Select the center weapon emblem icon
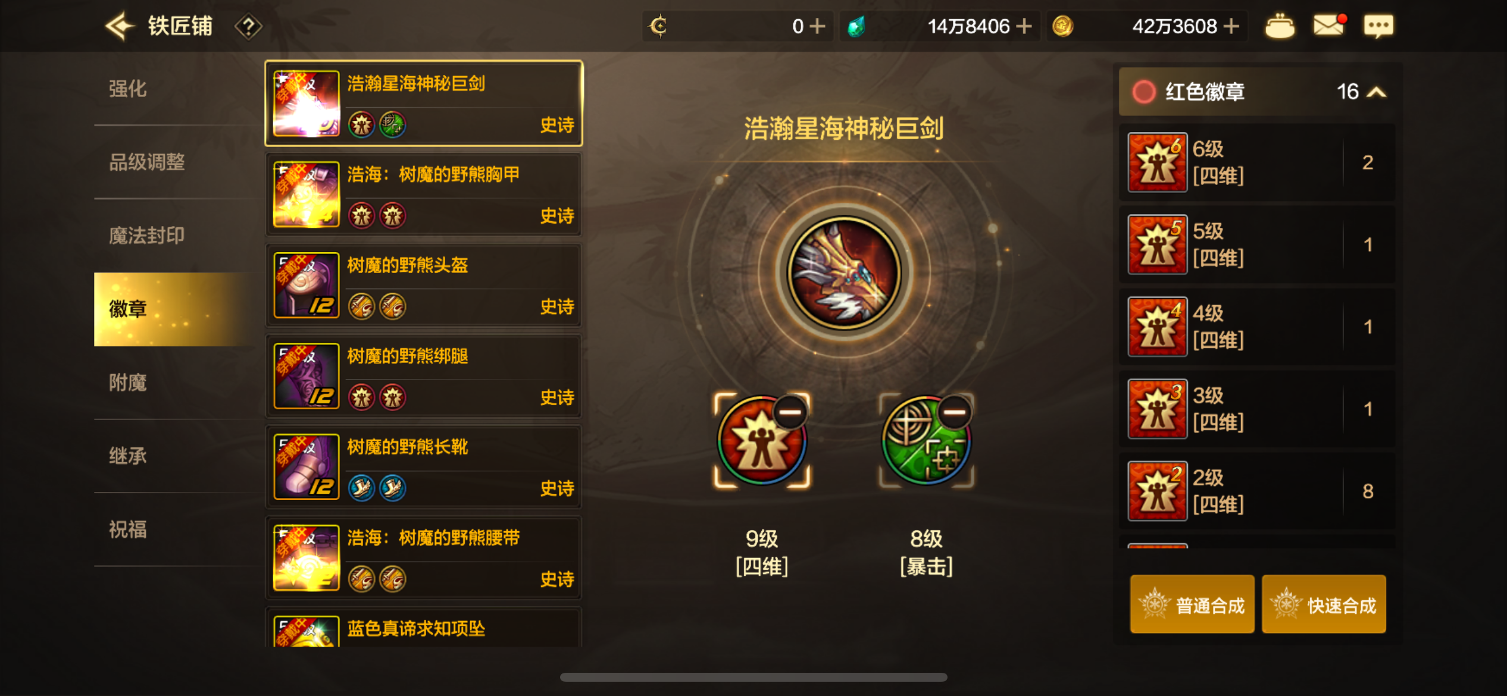1507x696 pixels. [x=843, y=273]
